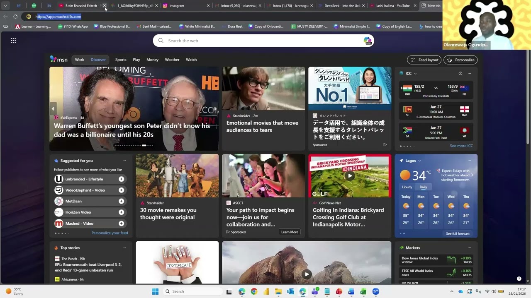The width and height of the screenshot is (531, 298).
Task: Follow VideoElephant - Video with its plus icon
Action: click(x=121, y=190)
